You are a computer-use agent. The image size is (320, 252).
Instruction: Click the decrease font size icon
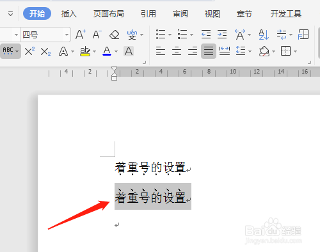coord(97,35)
